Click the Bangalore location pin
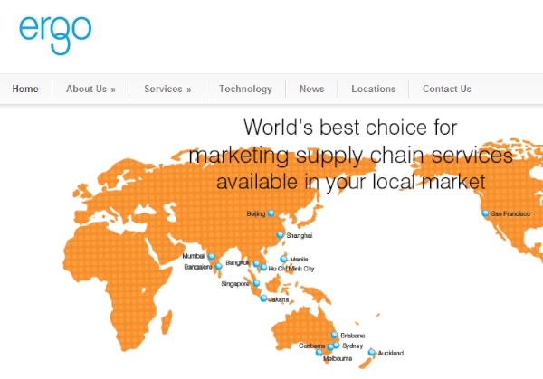This screenshot has height=379, width=543. point(218,267)
